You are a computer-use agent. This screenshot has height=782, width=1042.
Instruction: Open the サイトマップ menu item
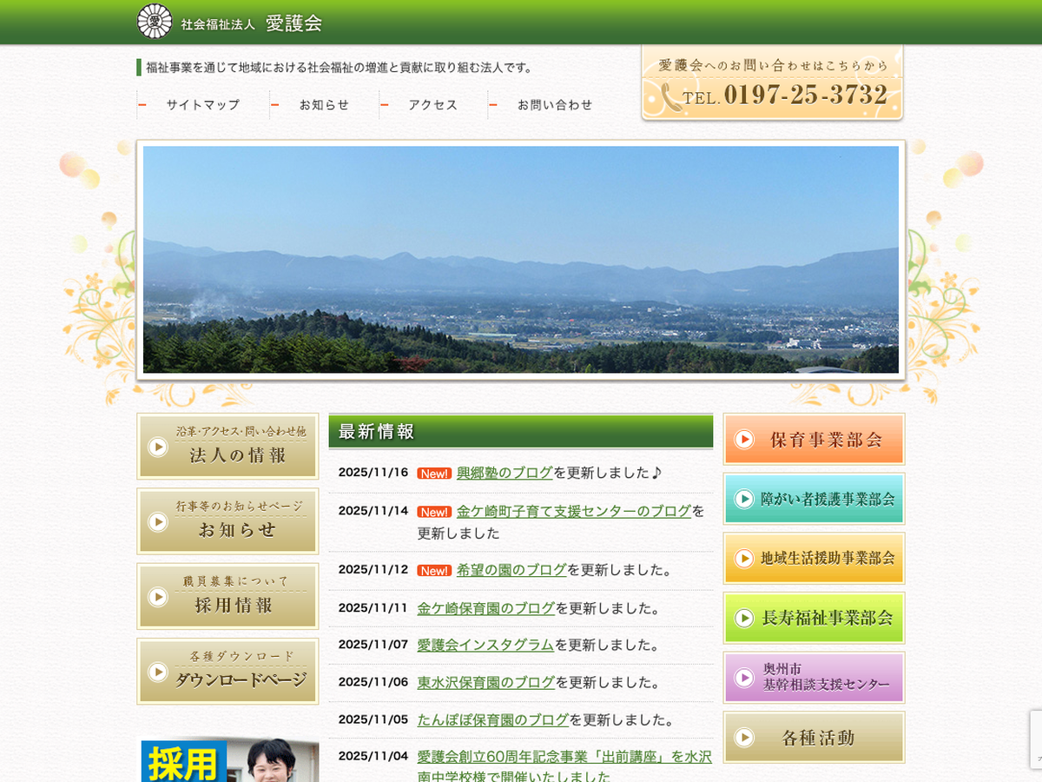(202, 105)
